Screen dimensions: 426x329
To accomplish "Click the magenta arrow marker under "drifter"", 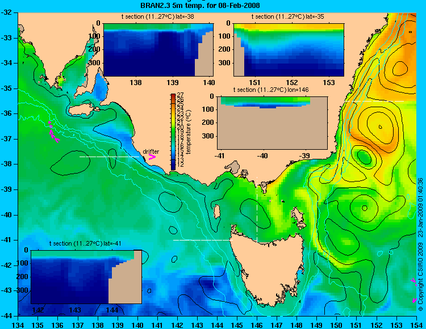I will 152,157.
